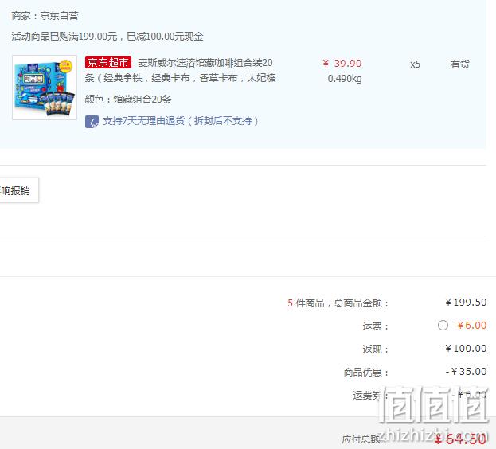Screen dimensions: 496x449
Task: Click the product description line 条（经典拿铁，经典卡布
Action: pyautogui.click(x=181, y=78)
